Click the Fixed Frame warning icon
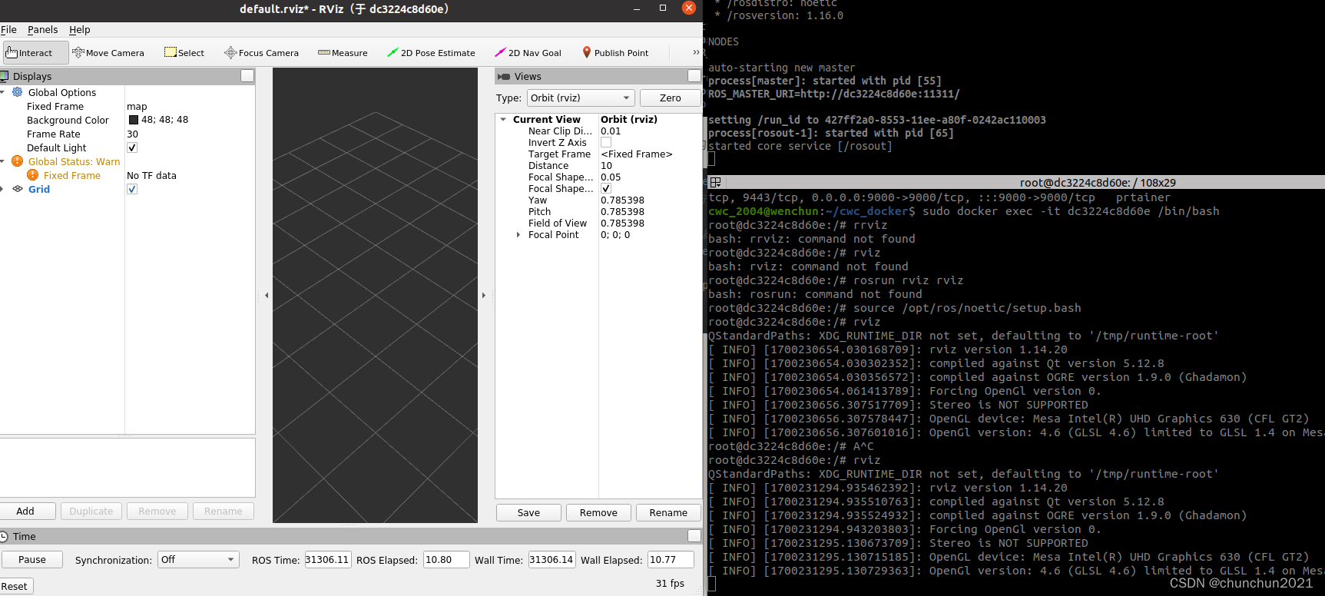The image size is (1325, 596). 33,175
